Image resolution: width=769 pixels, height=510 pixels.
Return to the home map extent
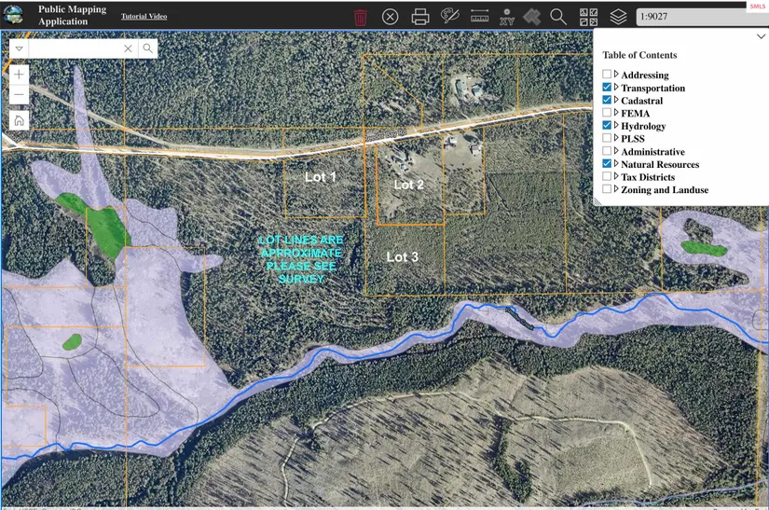pos(19,120)
